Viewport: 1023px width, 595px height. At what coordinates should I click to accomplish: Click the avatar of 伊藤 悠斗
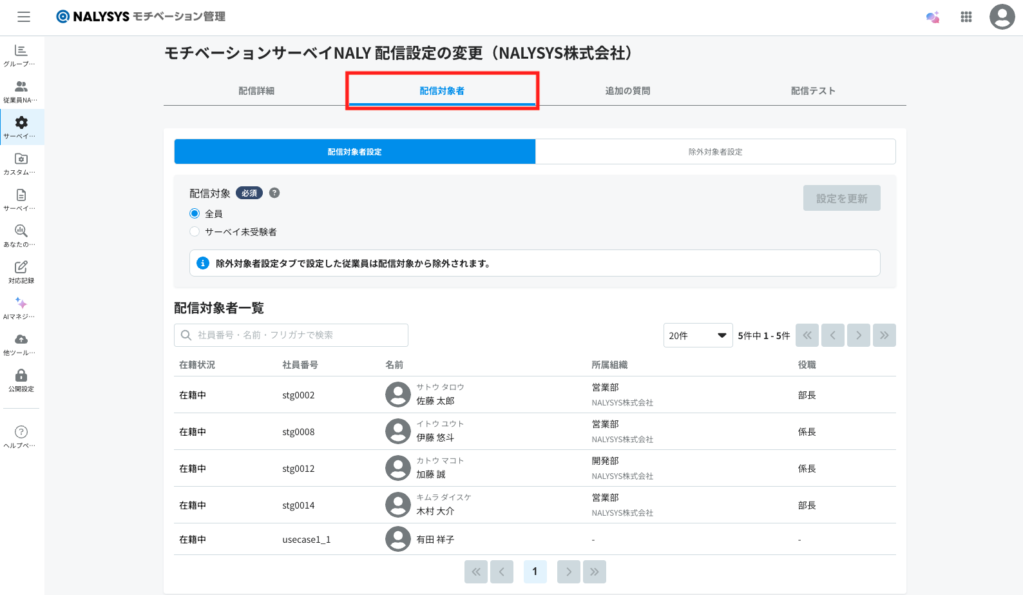click(398, 431)
